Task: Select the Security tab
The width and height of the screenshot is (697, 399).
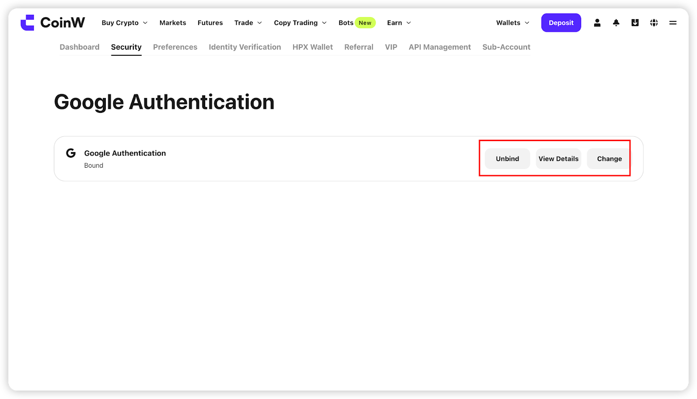Action: (126, 47)
